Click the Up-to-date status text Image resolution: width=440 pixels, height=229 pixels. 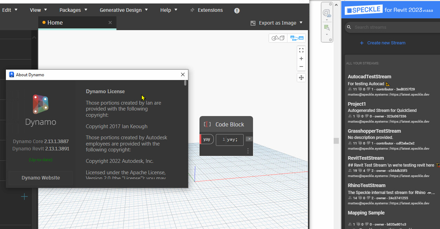(41, 160)
